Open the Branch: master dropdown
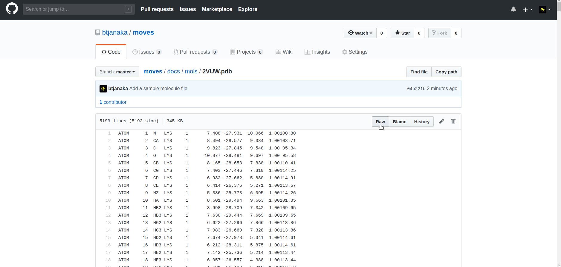This screenshot has width=561, height=267. pyautogui.click(x=117, y=72)
